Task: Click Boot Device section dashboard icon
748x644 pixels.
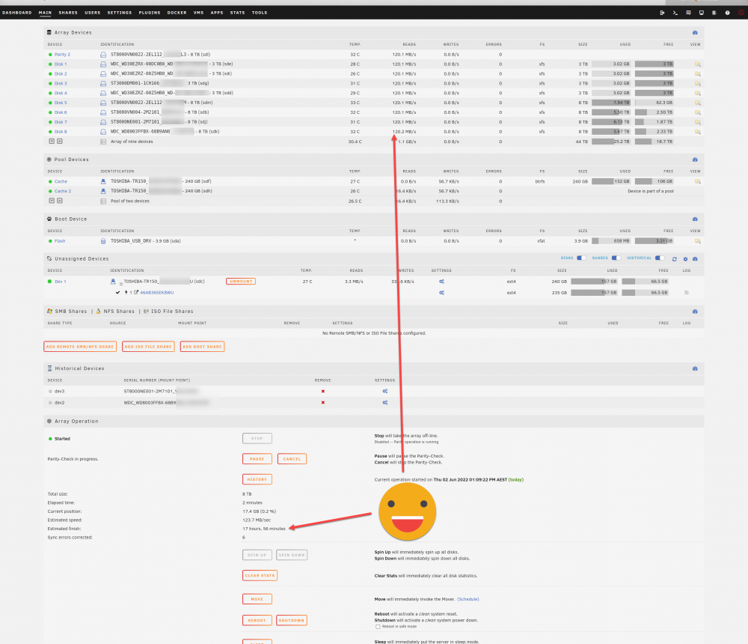Action: click(x=695, y=219)
